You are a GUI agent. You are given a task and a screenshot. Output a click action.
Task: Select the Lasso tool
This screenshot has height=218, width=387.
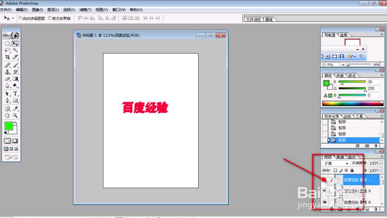[7, 50]
